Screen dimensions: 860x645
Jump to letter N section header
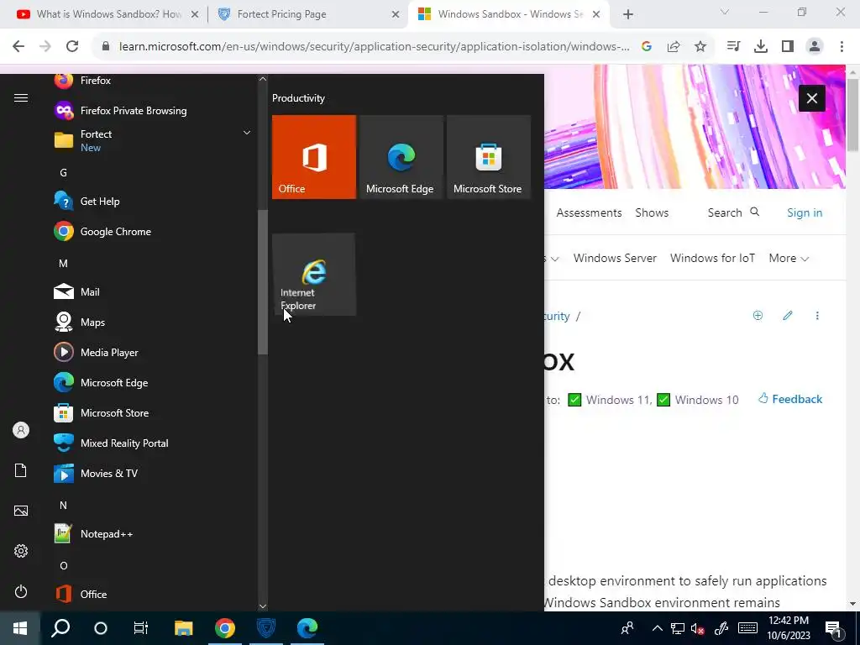[x=64, y=505]
